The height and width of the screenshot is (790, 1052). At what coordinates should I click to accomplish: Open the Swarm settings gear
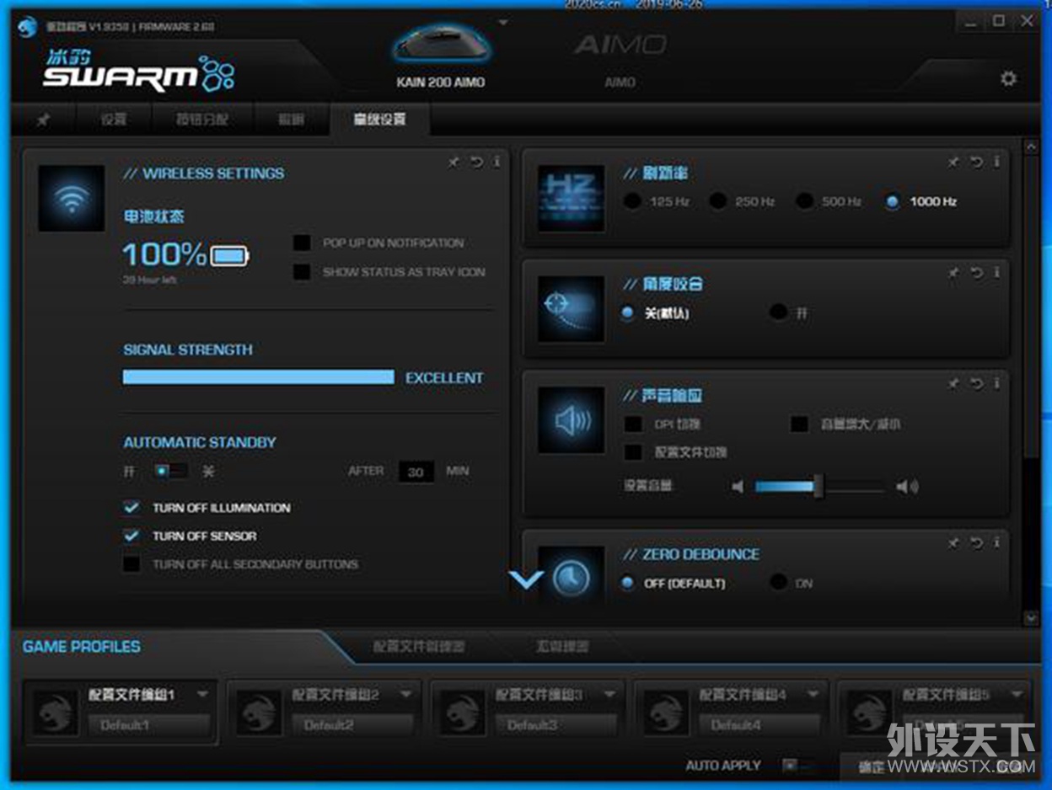(1008, 78)
